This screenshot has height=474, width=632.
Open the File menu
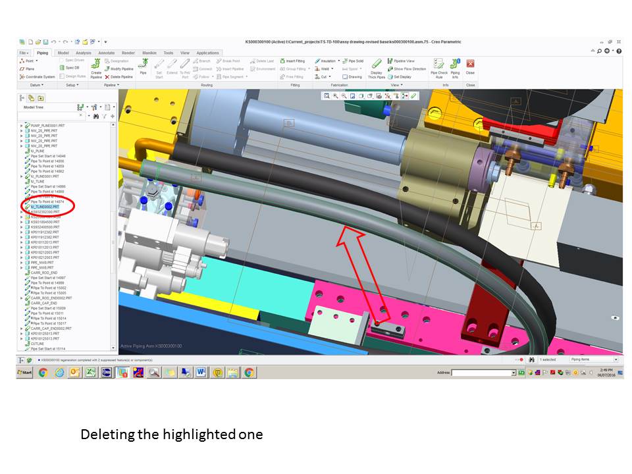click(x=24, y=53)
